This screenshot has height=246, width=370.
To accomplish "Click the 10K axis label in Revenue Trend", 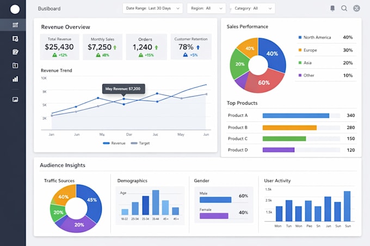I will point(44,78).
